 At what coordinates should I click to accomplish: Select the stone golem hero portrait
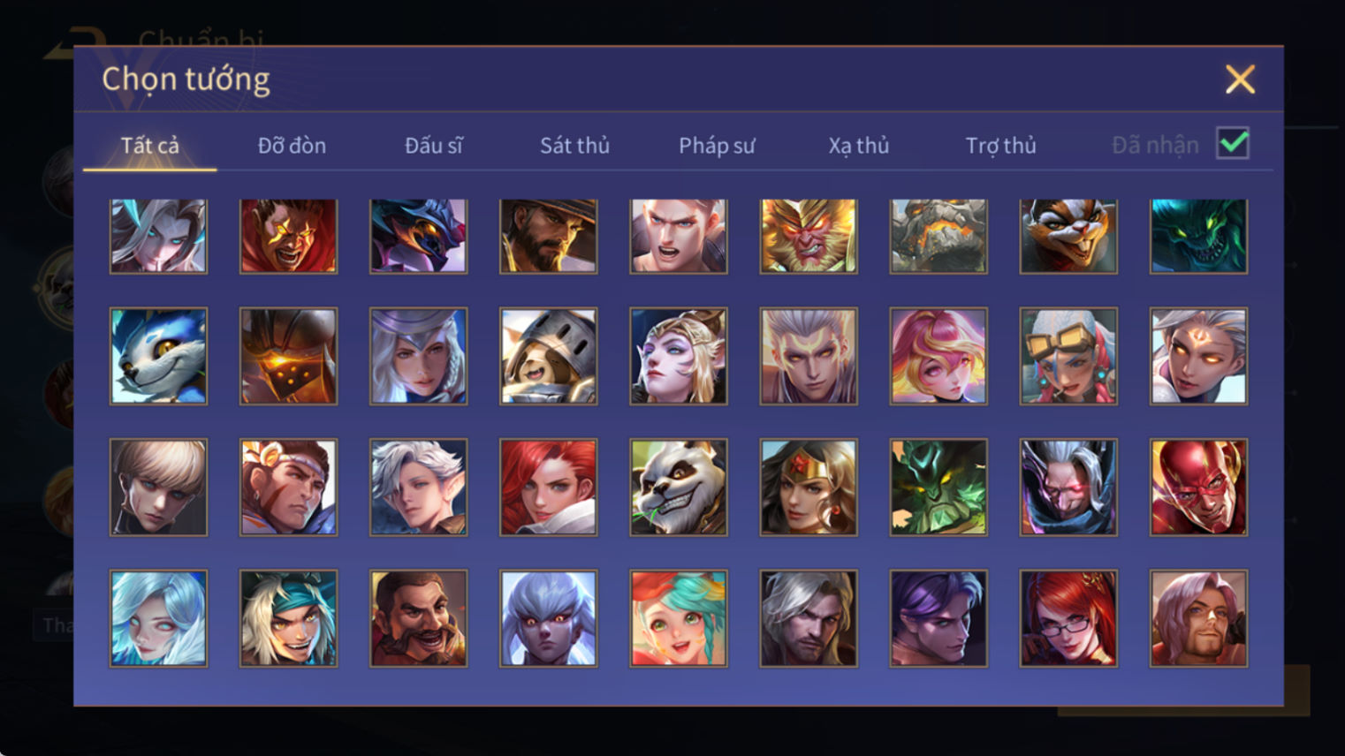tap(938, 235)
